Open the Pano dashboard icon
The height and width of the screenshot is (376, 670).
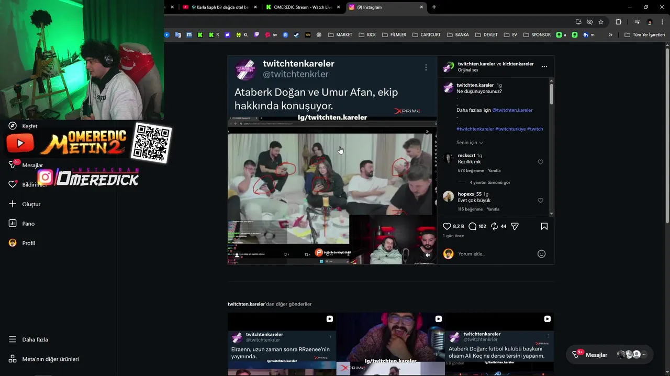point(13,224)
